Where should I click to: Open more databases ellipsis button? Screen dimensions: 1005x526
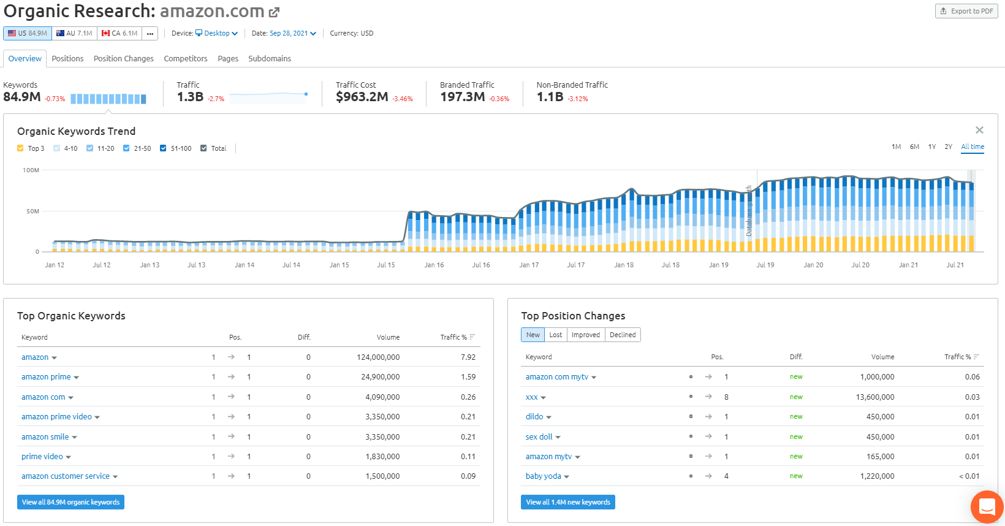[x=150, y=33]
